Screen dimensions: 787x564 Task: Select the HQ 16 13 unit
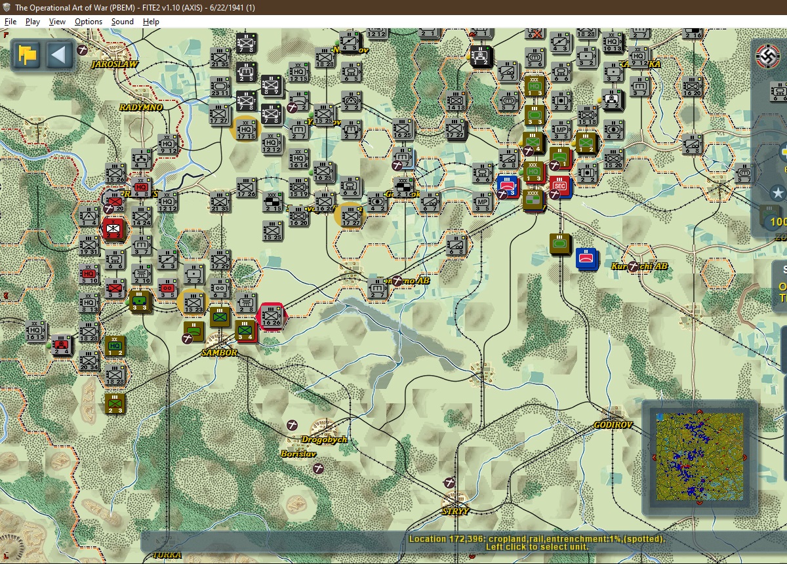(x=37, y=331)
